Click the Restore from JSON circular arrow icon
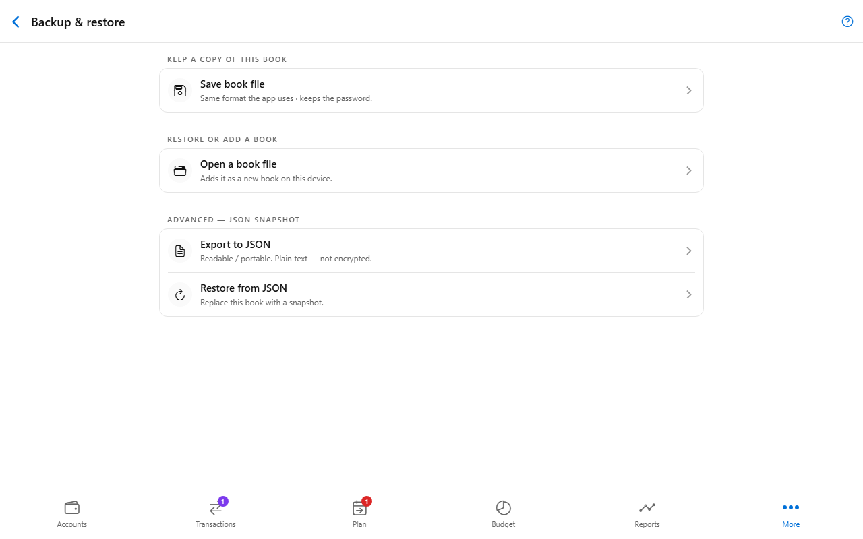Image resolution: width=863 pixels, height=539 pixels. pyautogui.click(x=180, y=294)
